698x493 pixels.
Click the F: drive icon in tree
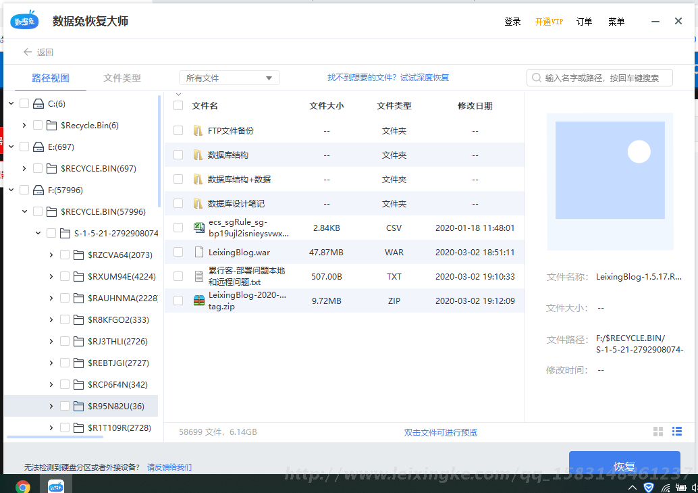38,190
